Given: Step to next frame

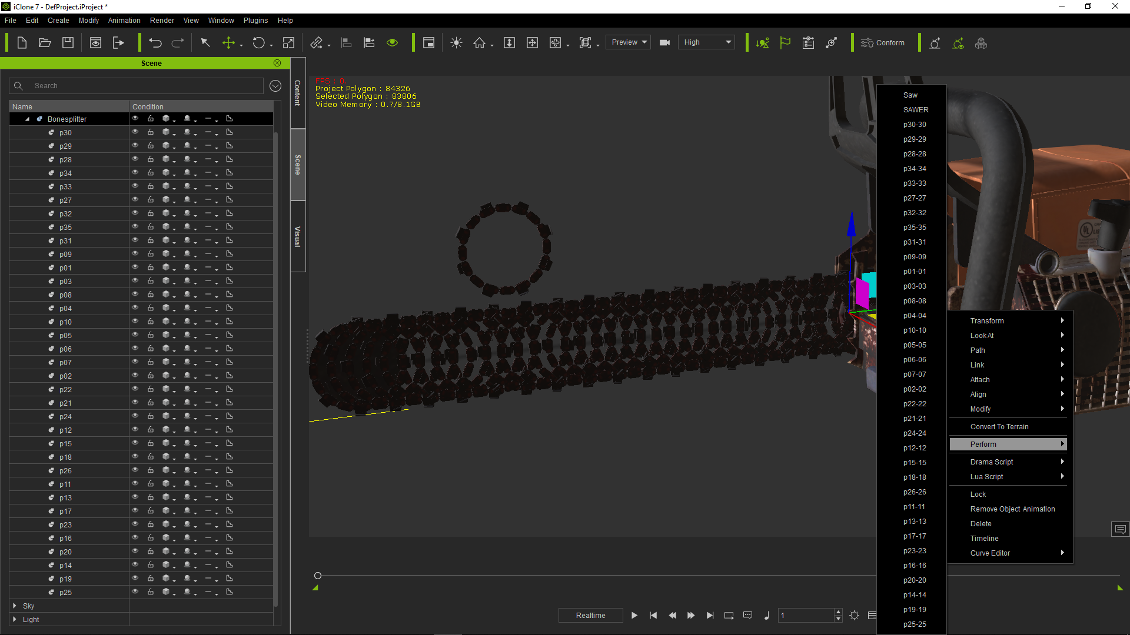Looking at the screenshot, I should point(691,616).
